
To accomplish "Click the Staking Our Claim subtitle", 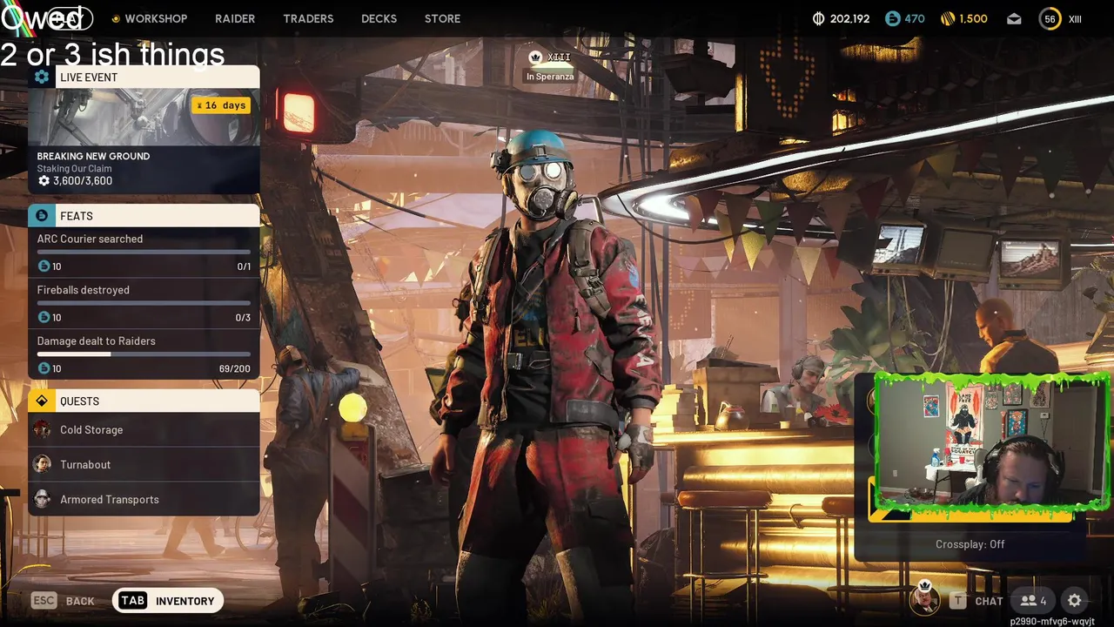I will (x=74, y=169).
